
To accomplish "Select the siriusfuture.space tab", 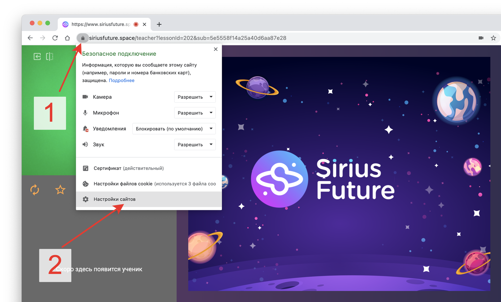I will tap(104, 24).
